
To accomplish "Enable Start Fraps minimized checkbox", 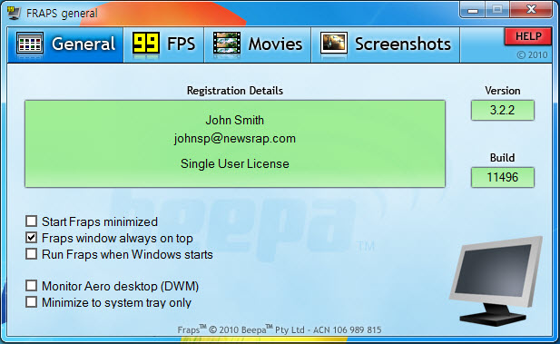I will point(32,221).
